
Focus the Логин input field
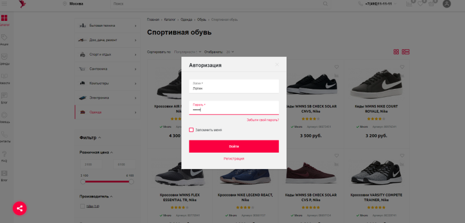click(x=234, y=86)
